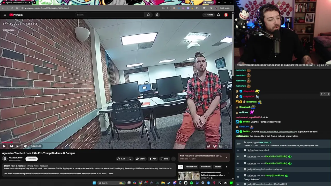Open the YouTube account avatar menu

pyautogui.click(x=226, y=15)
